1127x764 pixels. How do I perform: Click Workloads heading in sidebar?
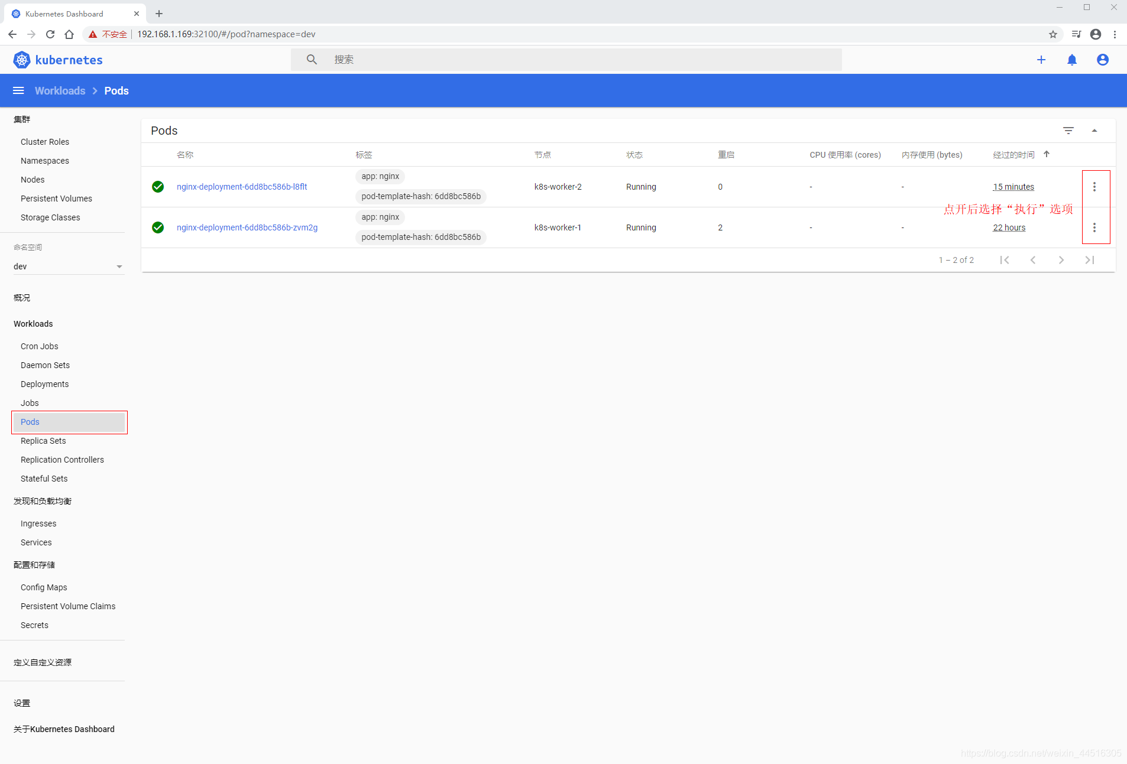[33, 324]
